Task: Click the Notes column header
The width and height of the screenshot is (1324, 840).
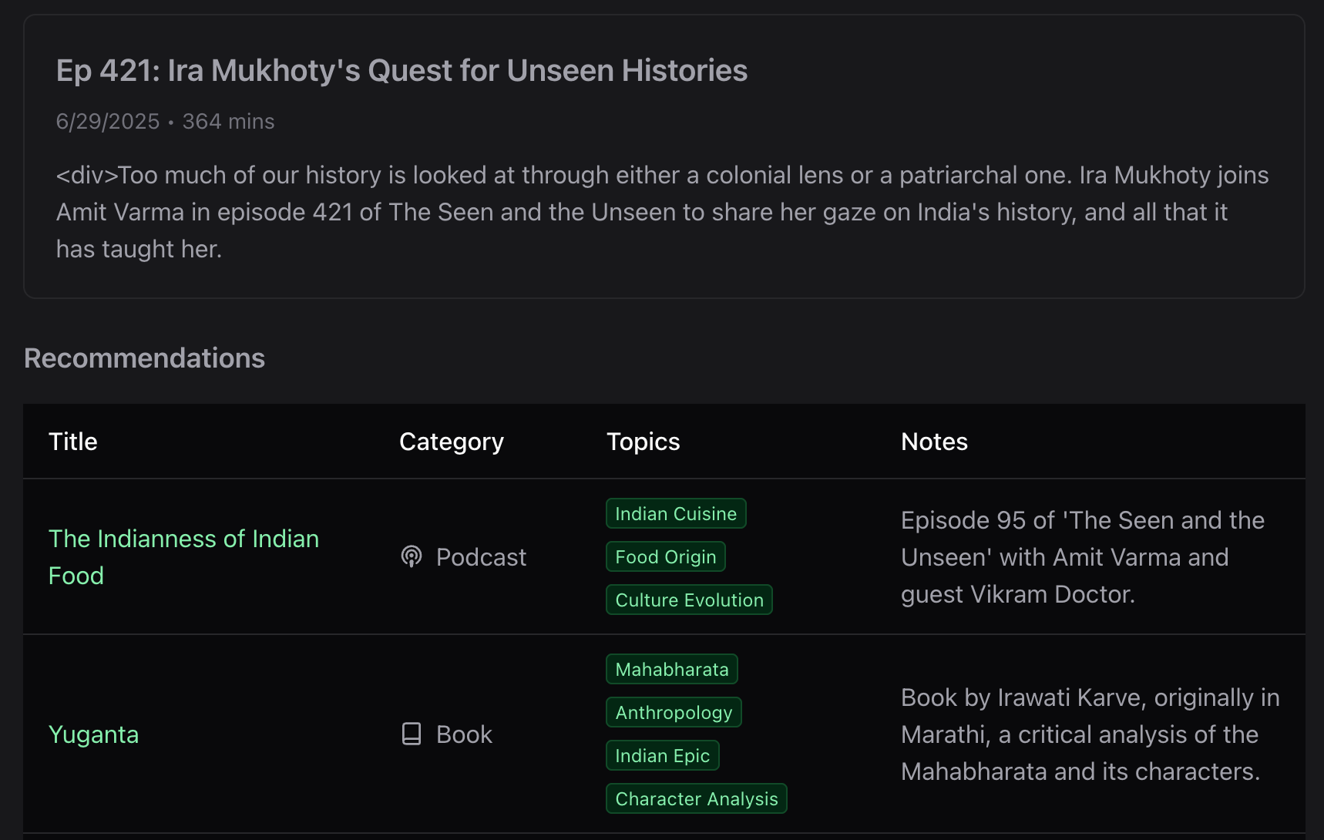Action: point(934,442)
